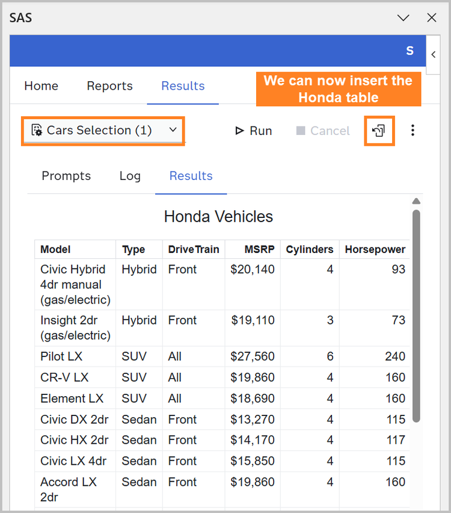Click the SAS pane title text

coord(20,17)
